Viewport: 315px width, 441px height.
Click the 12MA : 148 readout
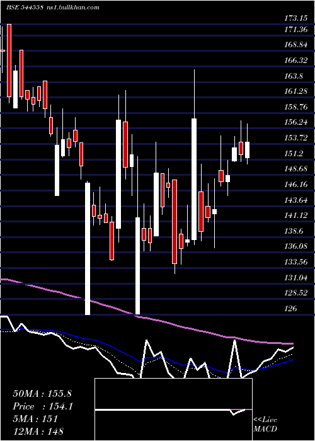coord(38,431)
